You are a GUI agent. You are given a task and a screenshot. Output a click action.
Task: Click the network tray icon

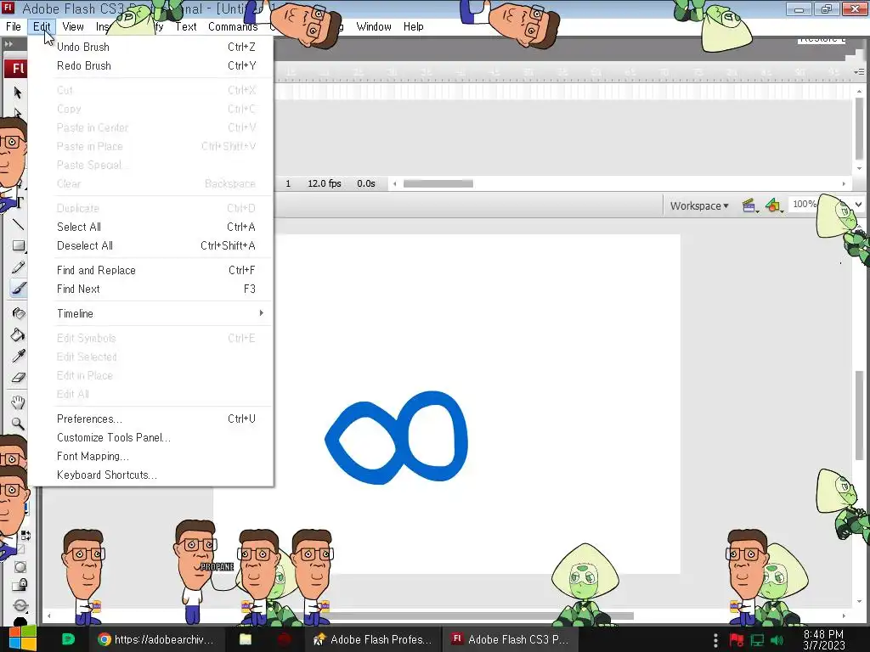(x=757, y=640)
